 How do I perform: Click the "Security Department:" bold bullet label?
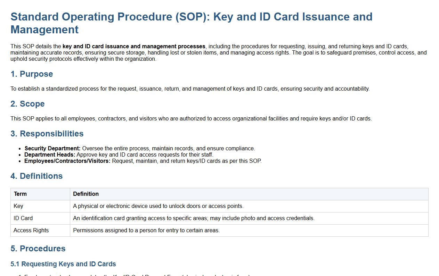[x=52, y=149]
